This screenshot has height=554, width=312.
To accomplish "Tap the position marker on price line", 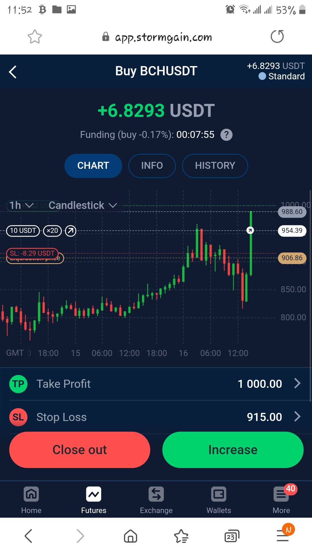I will (x=250, y=230).
